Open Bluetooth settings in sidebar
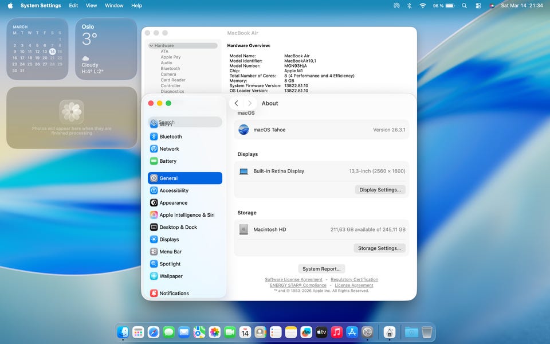Image resolution: width=550 pixels, height=344 pixels. point(170,136)
